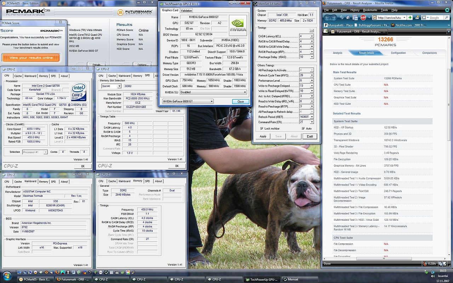The height and width of the screenshot is (283, 453).
Task: Switch to About tab in CPU-Z Mainboard window
Action: pyautogui.click(x=64, y=181)
